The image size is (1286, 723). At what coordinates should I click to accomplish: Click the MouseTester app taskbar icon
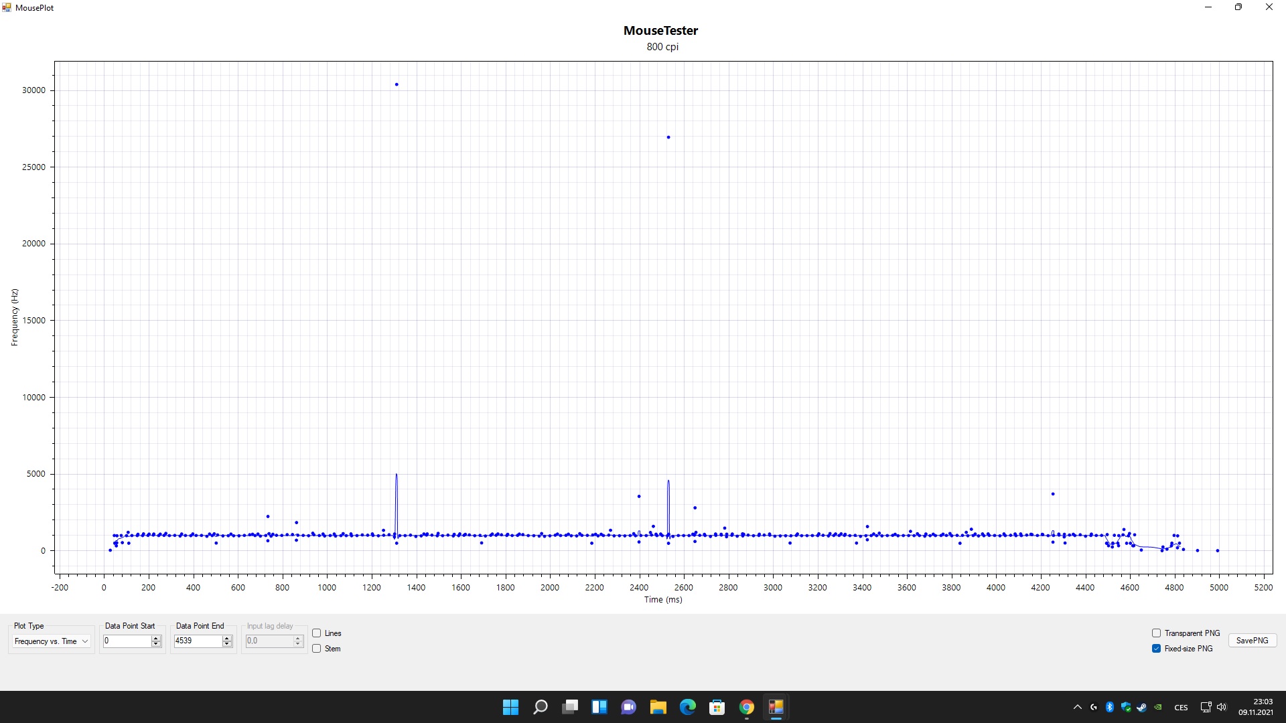776,707
